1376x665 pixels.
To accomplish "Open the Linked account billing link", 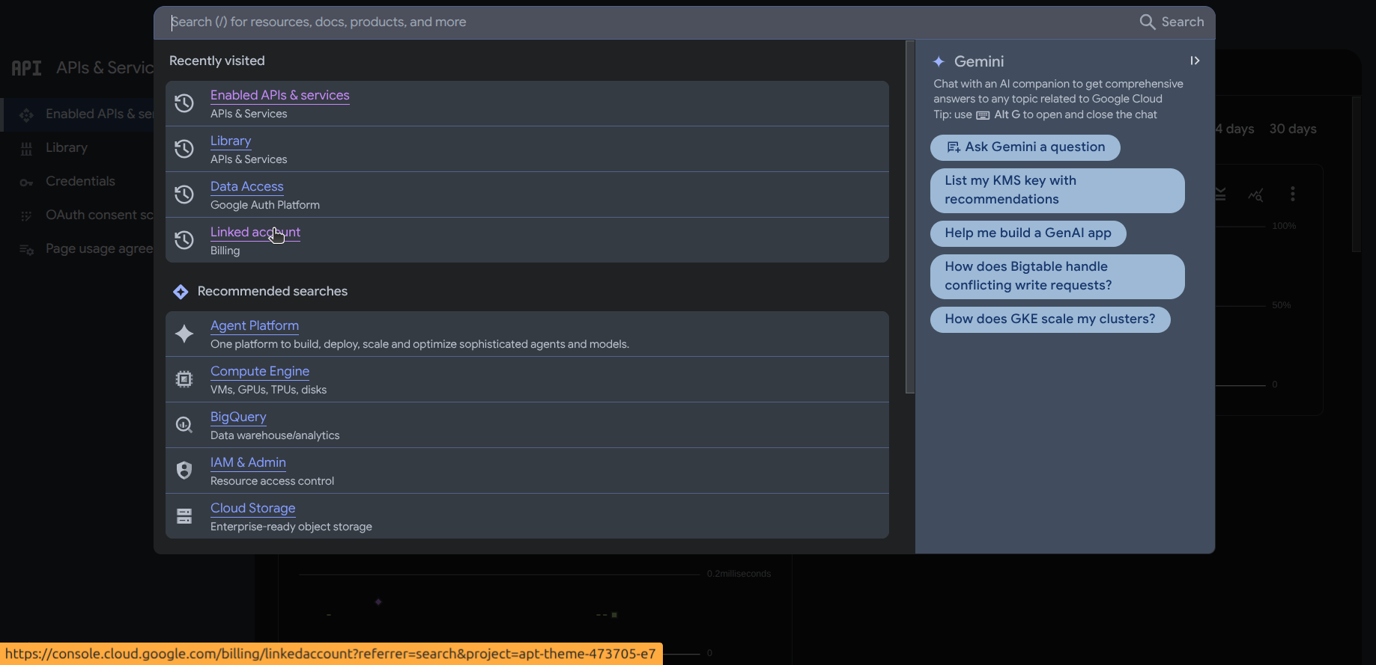I will coord(255,232).
